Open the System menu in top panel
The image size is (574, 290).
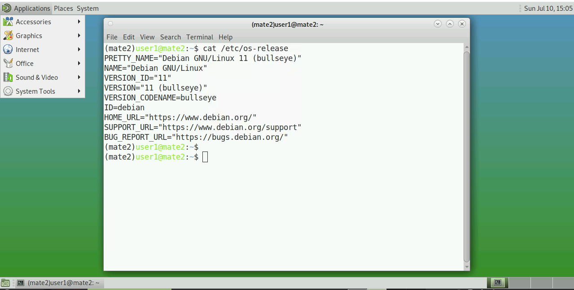[x=88, y=8]
